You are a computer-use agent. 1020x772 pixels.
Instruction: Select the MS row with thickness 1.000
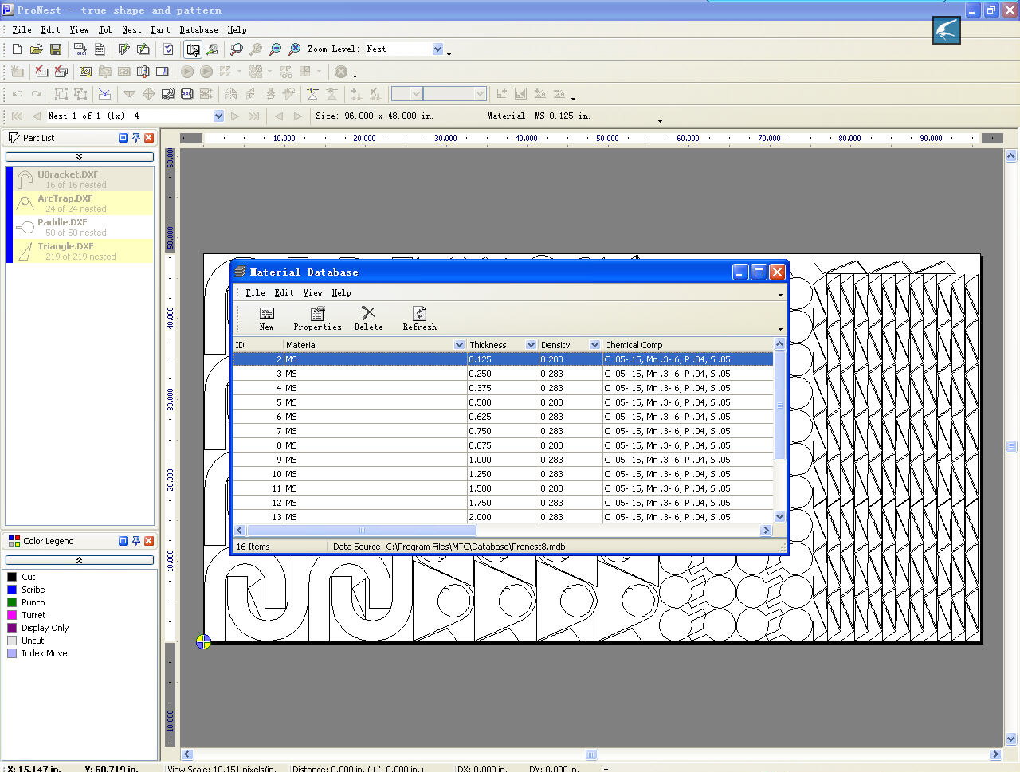tap(503, 460)
